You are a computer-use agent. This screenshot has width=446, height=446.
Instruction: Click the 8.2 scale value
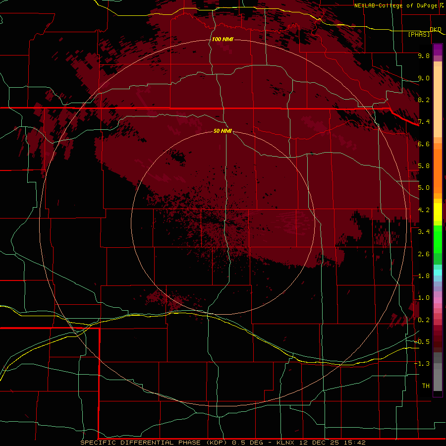(x=424, y=100)
